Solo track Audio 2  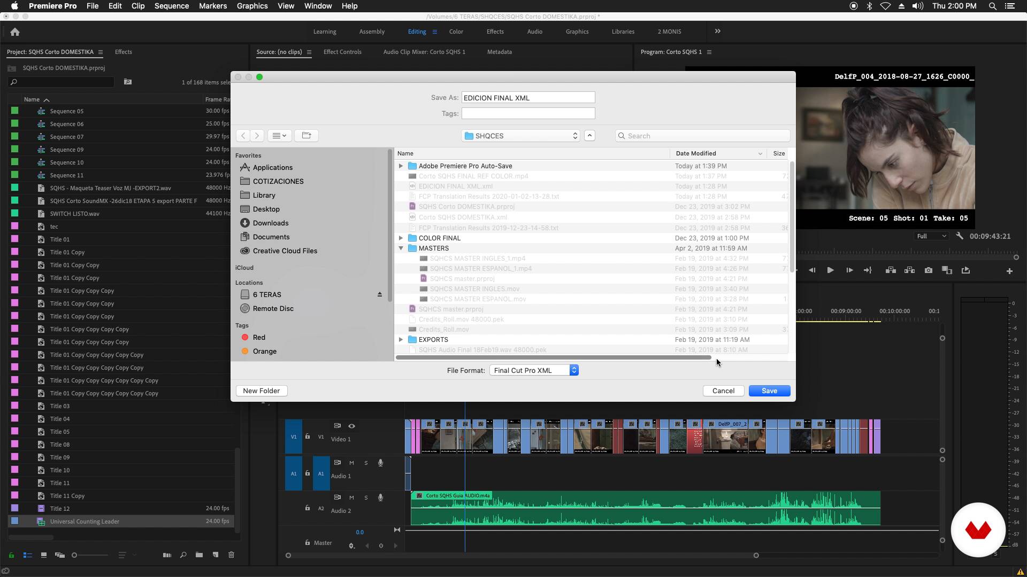point(366,497)
